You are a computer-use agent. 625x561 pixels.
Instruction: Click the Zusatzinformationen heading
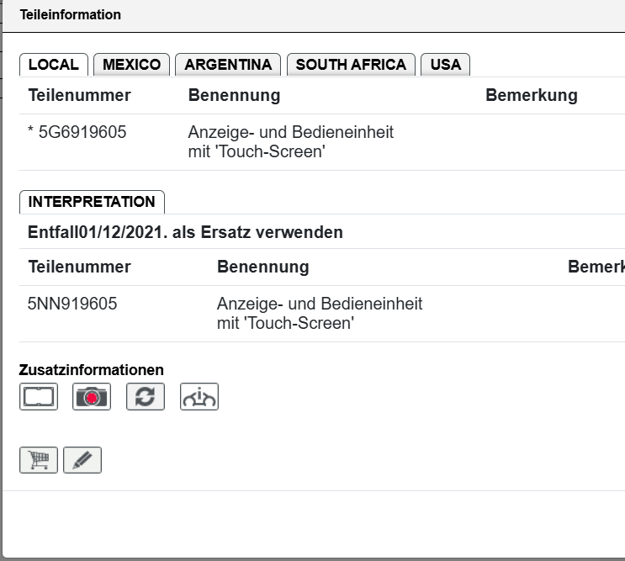92,369
